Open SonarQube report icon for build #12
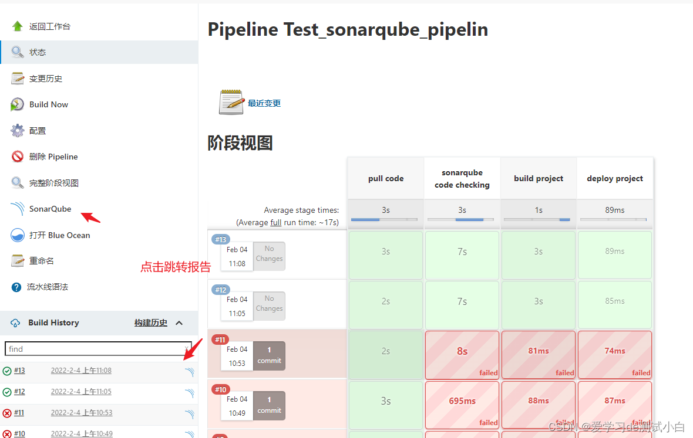 point(189,392)
